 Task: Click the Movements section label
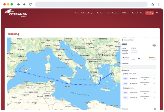pyautogui.click(x=125, y=70)
